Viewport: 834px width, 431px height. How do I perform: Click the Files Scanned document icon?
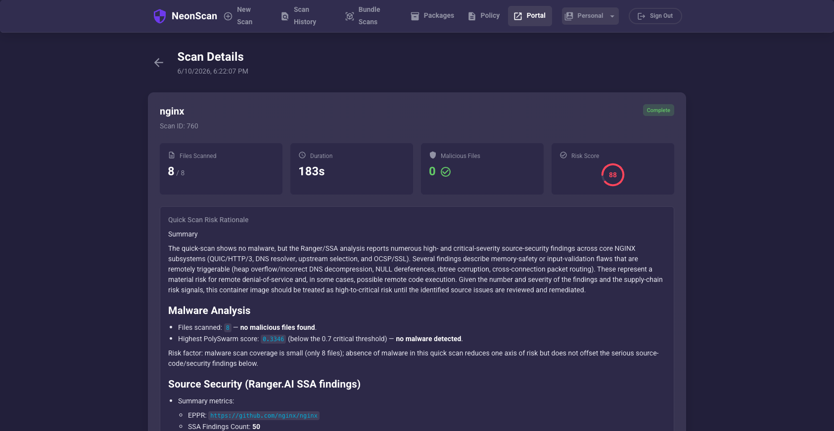[x=172, y=155]
